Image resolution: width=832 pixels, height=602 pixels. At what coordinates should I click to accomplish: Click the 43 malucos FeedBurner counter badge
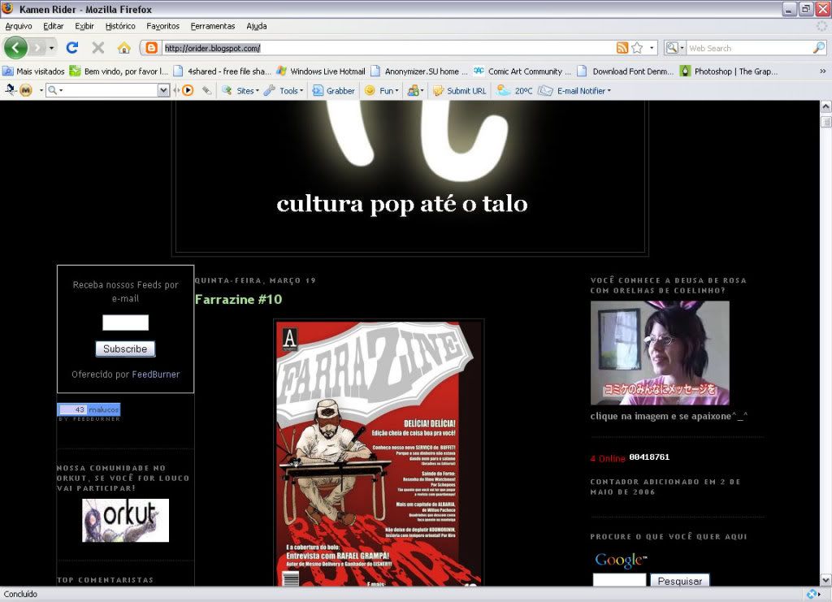click(89, 409)
